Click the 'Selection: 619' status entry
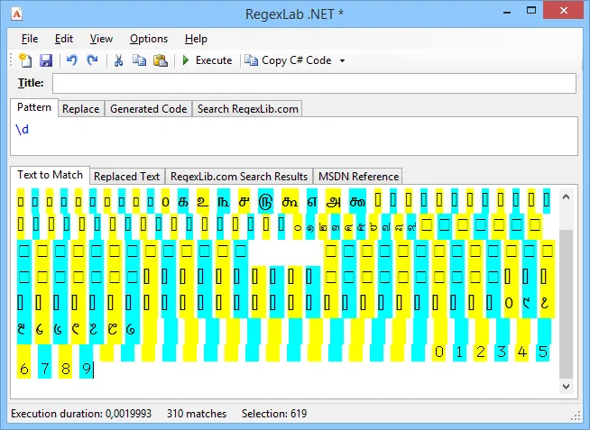 274,414
